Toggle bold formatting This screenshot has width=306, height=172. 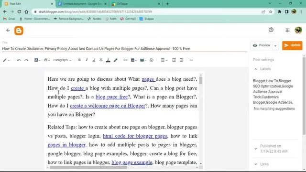(x=79, y=60)
